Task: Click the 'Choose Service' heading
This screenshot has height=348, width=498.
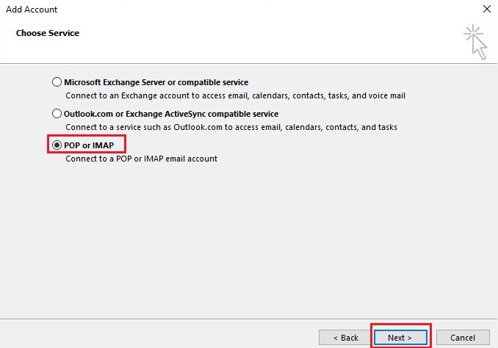Action: tap(48, 33)
